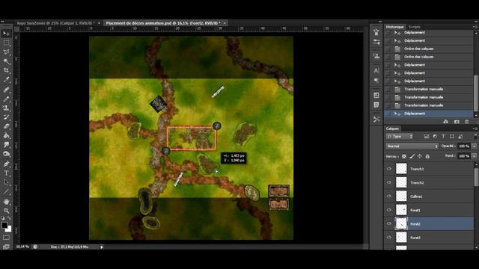Change screen mode via toolbar icon
Image resolution: width=479 pixels, height=269 pixels.
pyautogui.click(x=6, y=247)
